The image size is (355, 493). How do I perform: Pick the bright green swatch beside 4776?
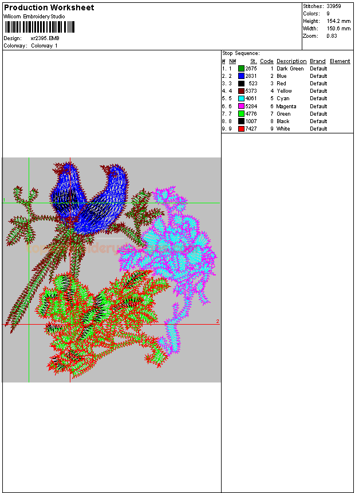pyautogui.click(x=241, y=113)
